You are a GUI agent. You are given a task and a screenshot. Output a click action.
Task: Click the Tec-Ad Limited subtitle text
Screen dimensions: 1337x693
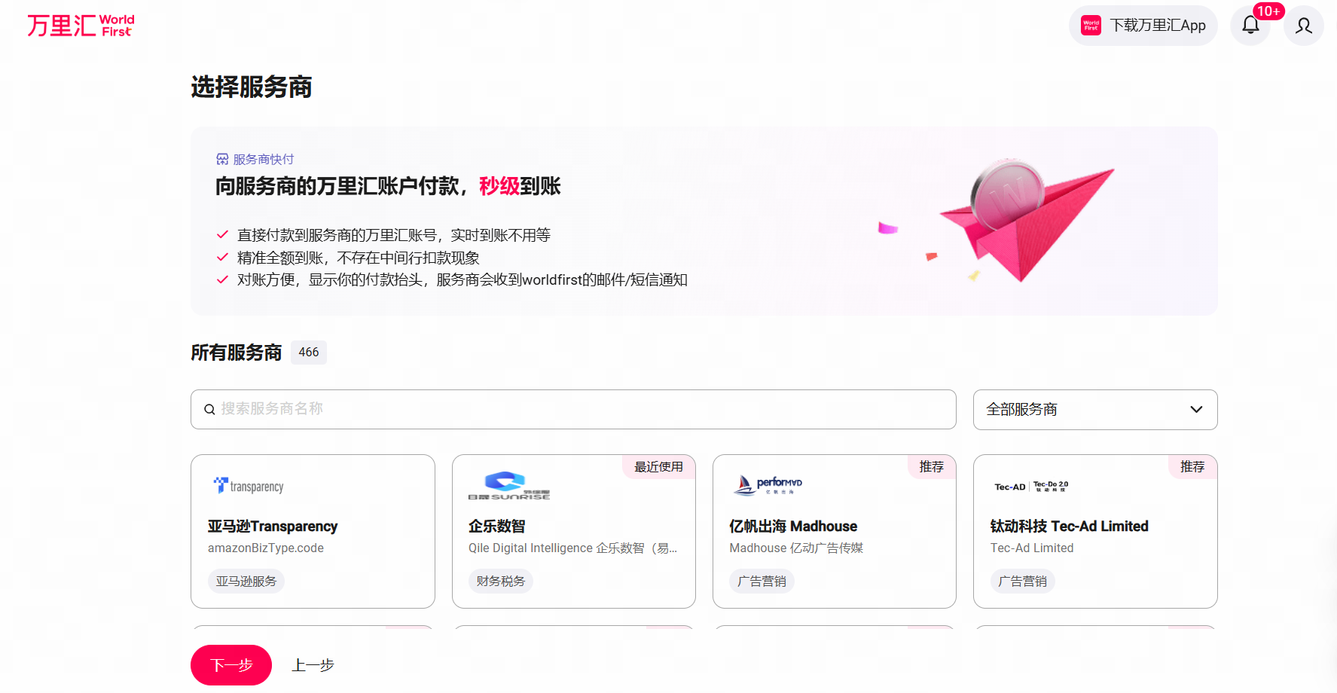(x=1032, y=548)
